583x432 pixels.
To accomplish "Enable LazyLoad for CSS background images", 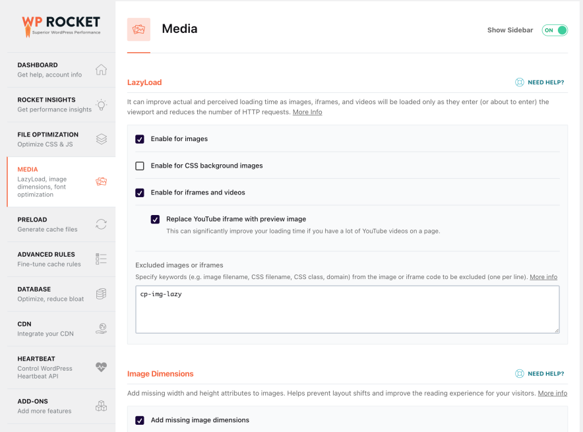I will click(x=139, y=166).
